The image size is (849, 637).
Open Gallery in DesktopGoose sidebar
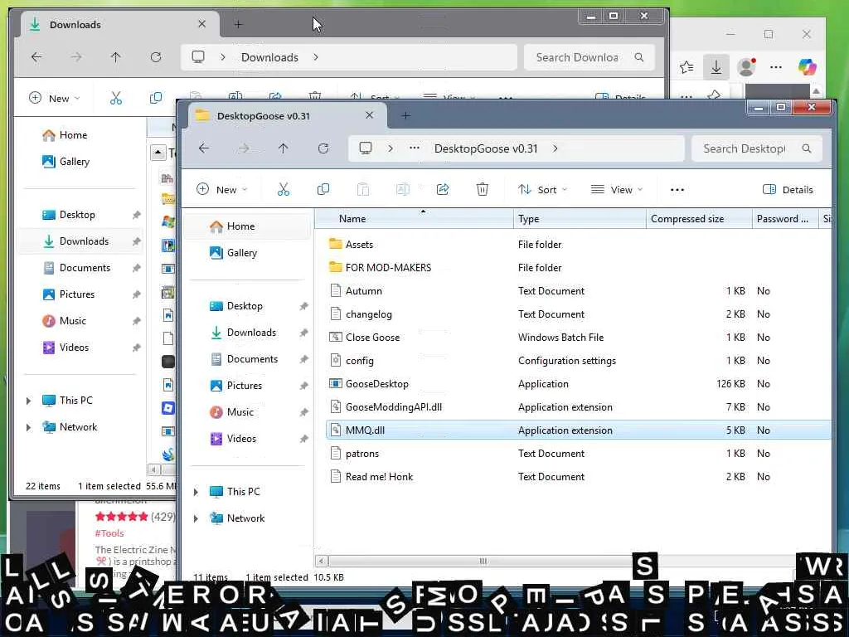234,252
